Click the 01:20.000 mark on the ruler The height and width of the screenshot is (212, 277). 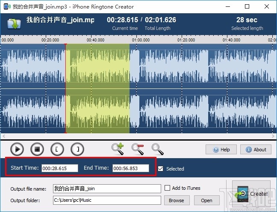click(186, 40)
